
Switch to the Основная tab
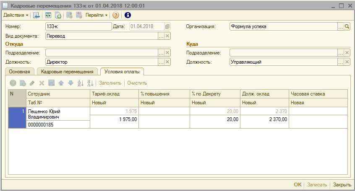(20, 72)
